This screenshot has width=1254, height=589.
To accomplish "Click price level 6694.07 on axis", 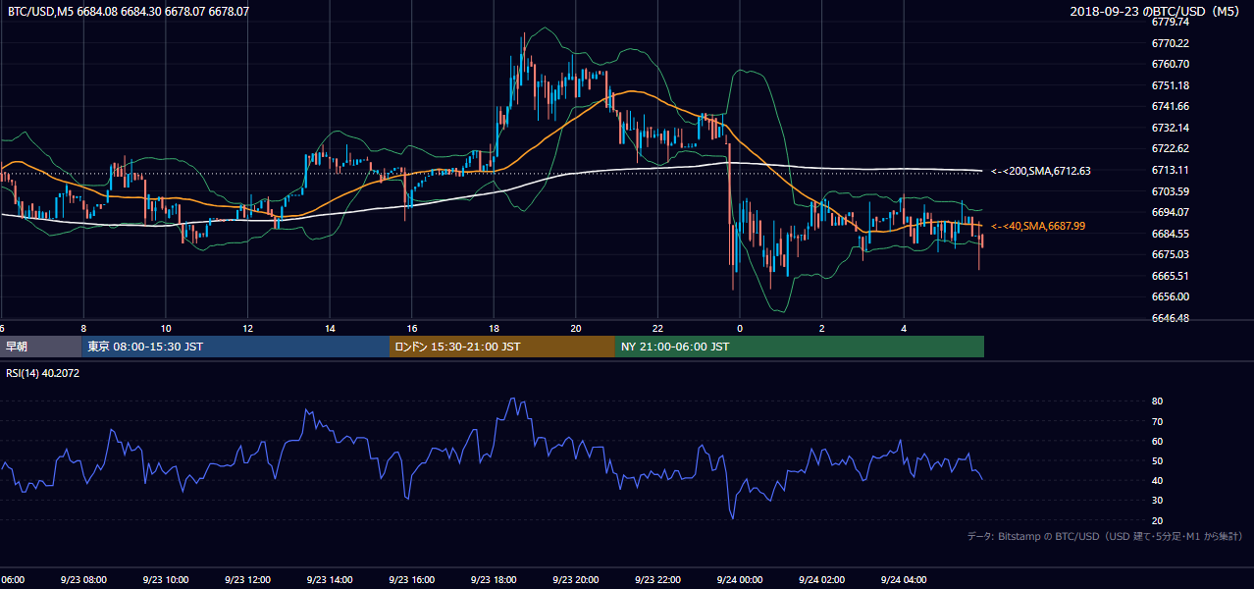I will 1170,212.
